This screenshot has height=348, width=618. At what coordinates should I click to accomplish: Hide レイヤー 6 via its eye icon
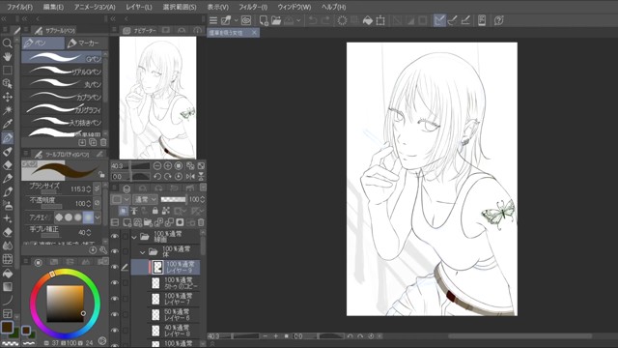[114, 314]
